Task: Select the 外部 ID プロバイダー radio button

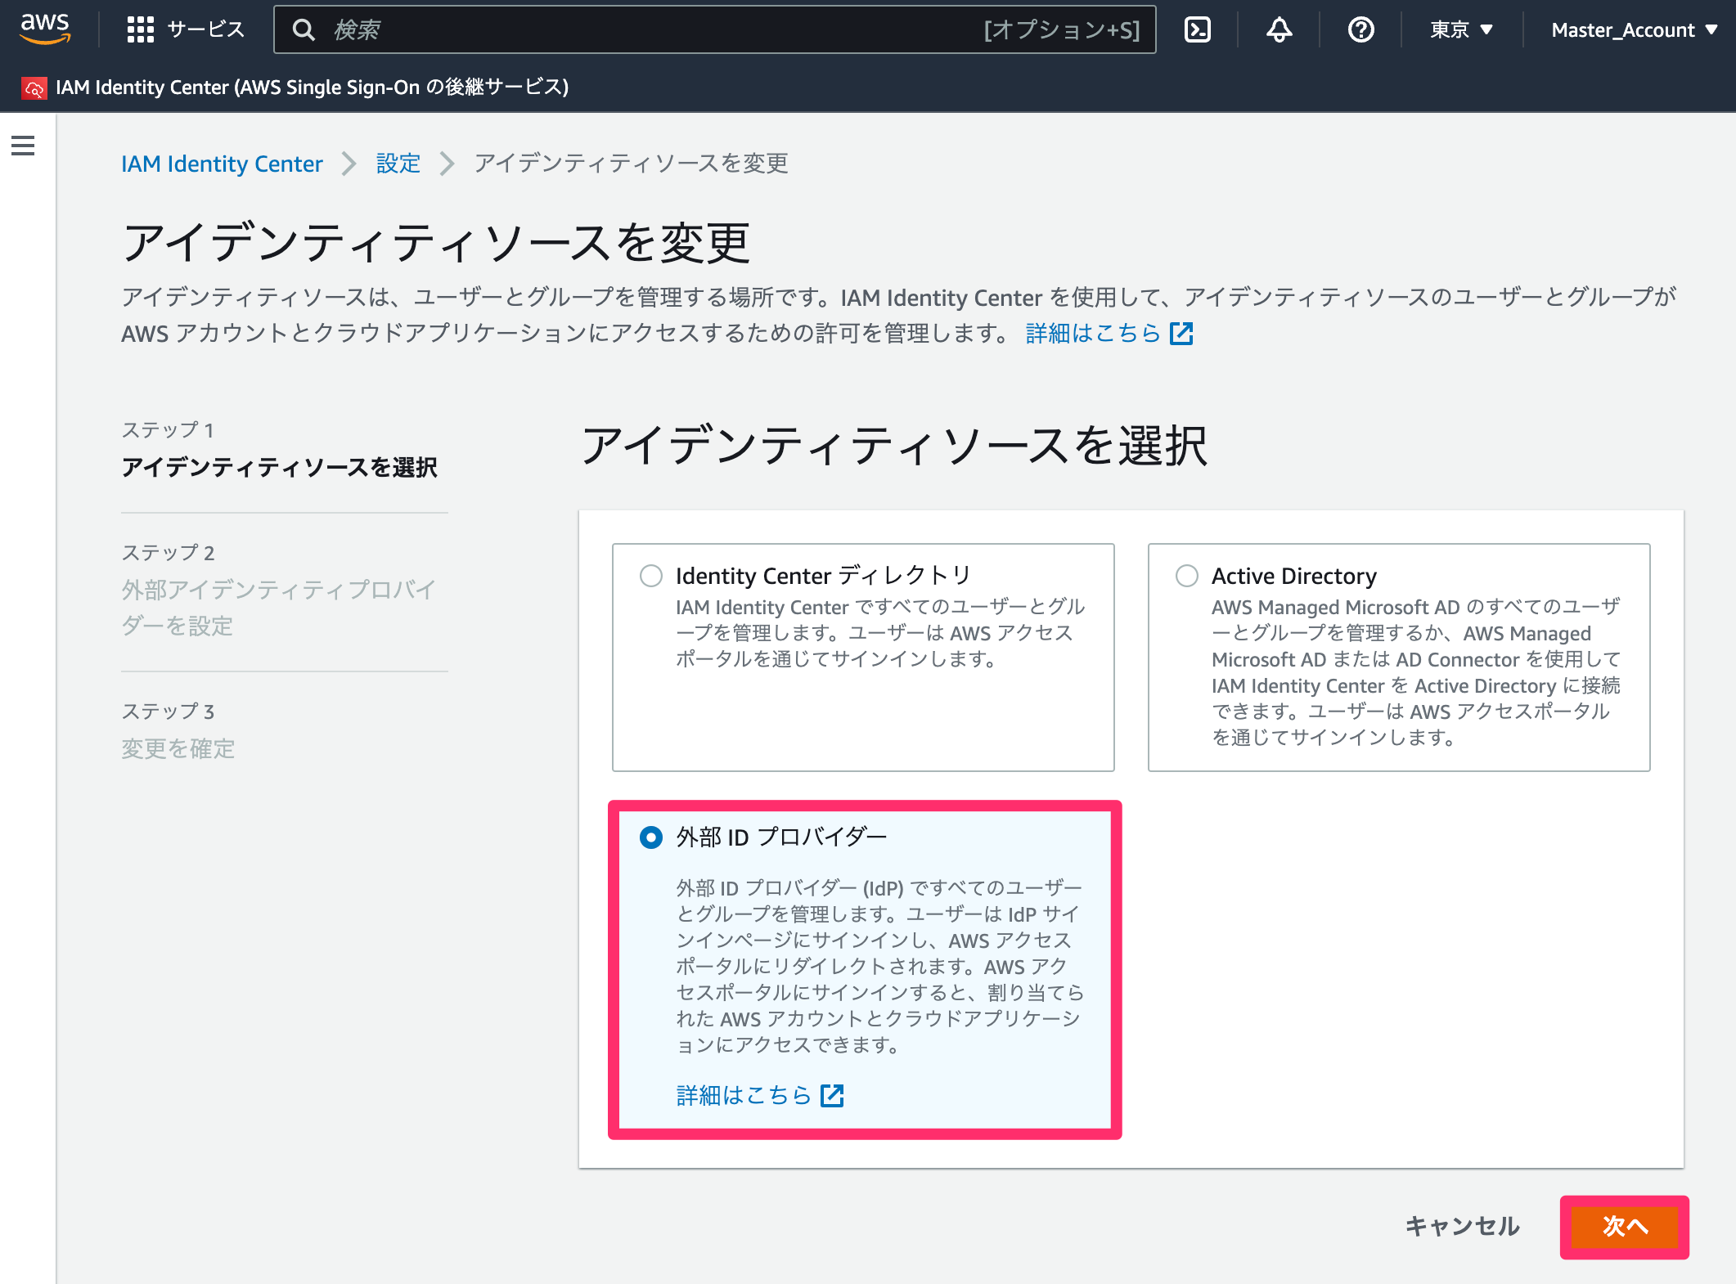Action: (651, 837)
